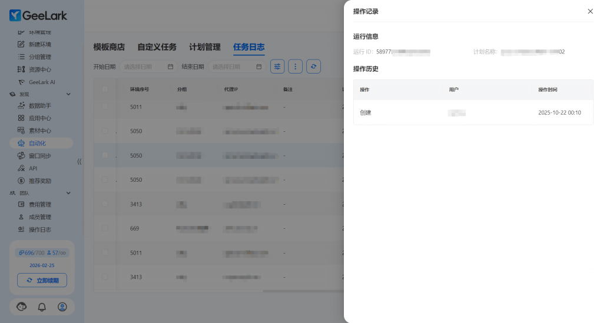Click the refresh task log icon

[314, 66]
